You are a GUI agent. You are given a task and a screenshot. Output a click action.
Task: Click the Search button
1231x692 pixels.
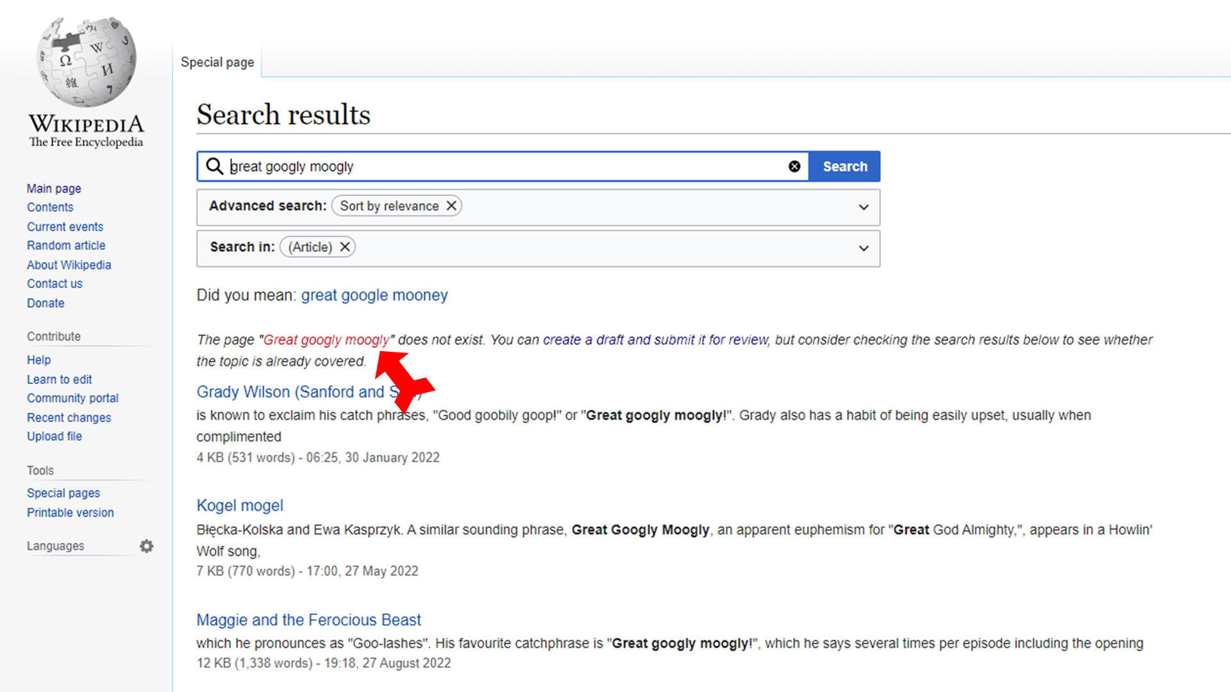844,167
